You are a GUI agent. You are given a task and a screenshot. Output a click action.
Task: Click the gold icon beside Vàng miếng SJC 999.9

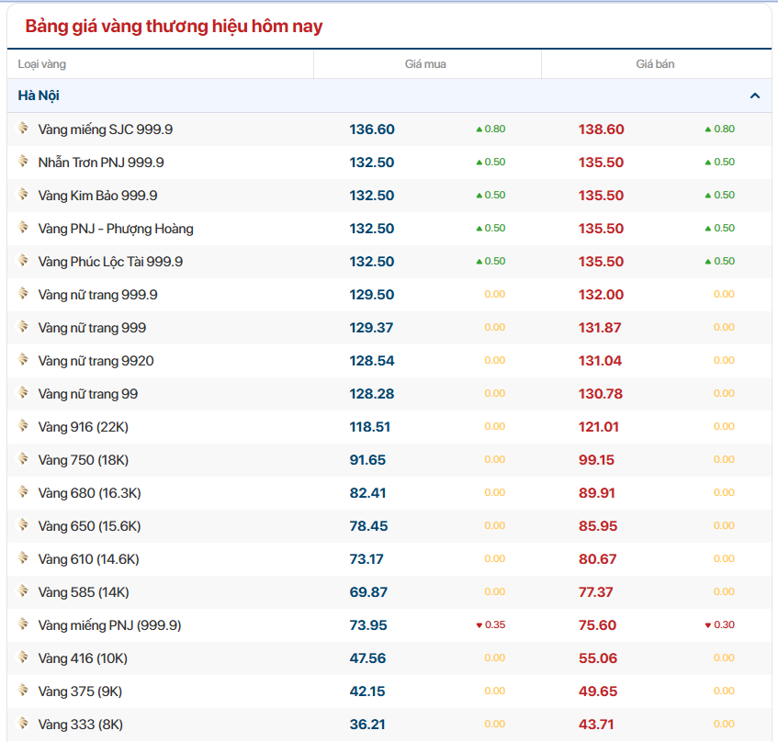click(x=23, y=129)
